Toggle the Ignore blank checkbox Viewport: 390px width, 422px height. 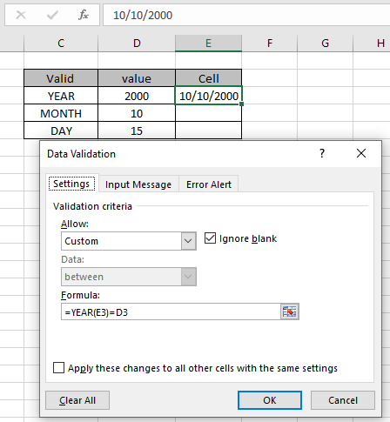[210, 238]
